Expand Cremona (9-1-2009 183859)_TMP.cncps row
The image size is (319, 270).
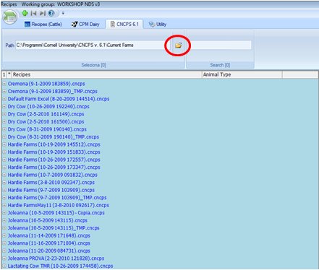[x=4, y=92]
